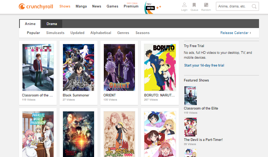Open ORIENT poster thumbnail
Viewport: 268px width, 157px height.
tap(119, 67)
